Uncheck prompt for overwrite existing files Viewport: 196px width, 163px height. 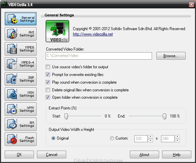pos(48,75)
